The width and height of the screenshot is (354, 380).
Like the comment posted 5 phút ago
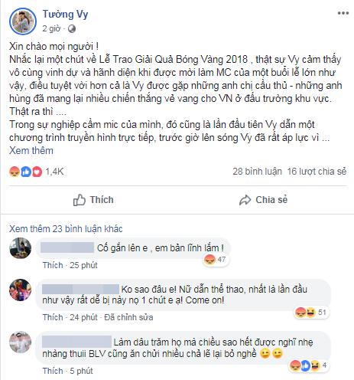coord(53,371)
